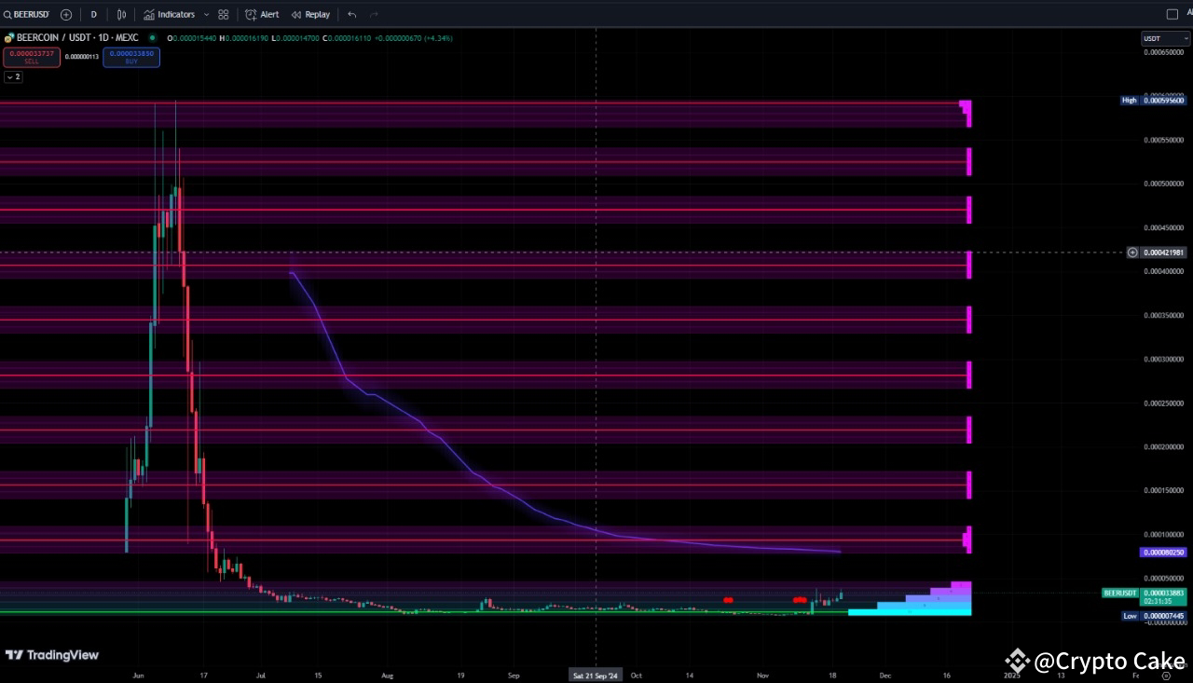
Task: Click the BEERUSDT current price label
Action: (x=1145, y=596)
